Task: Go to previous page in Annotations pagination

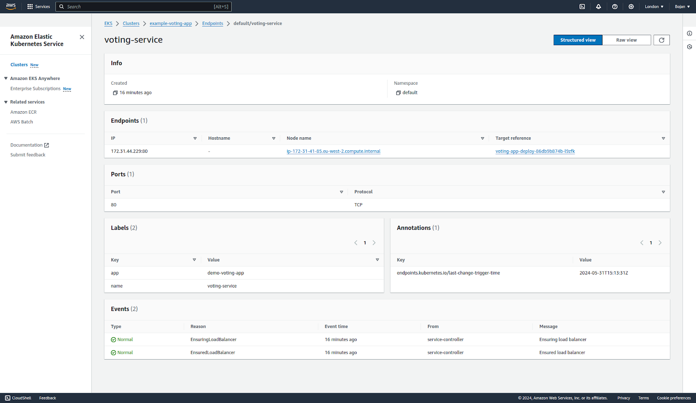Action: (x=642, y=243)
